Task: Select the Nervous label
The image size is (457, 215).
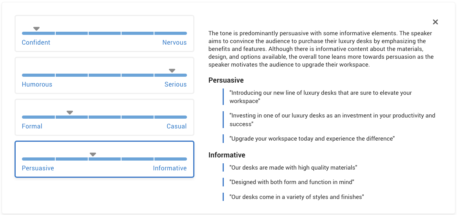Action: [x=174, y=42]
